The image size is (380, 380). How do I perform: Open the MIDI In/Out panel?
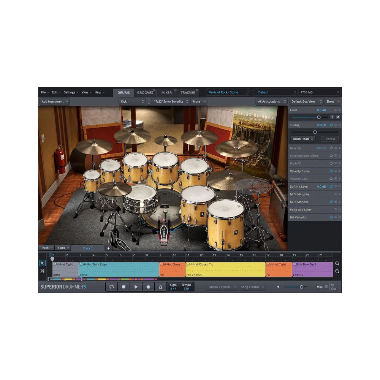coord(334,287)
